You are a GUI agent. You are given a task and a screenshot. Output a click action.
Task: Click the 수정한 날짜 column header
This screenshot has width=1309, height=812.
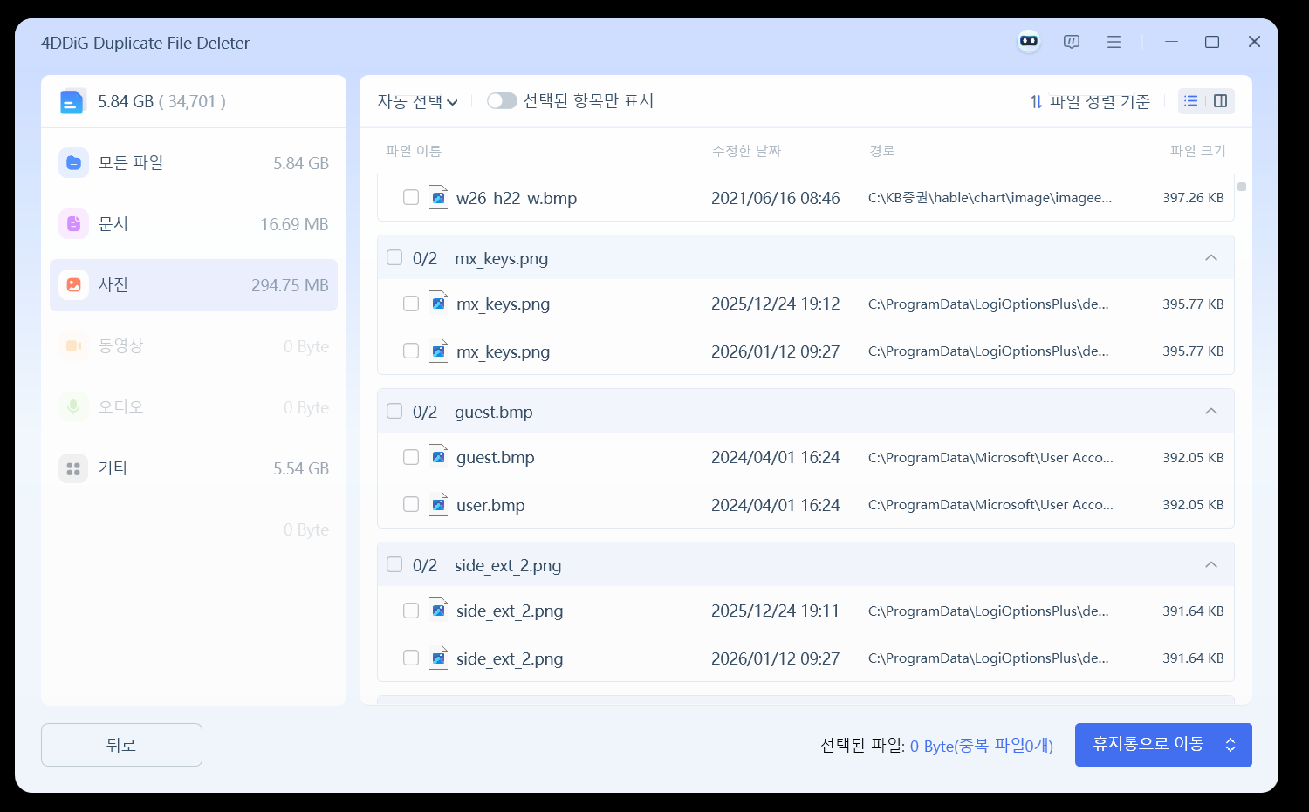pyautogui.click(x=746, y=151)
